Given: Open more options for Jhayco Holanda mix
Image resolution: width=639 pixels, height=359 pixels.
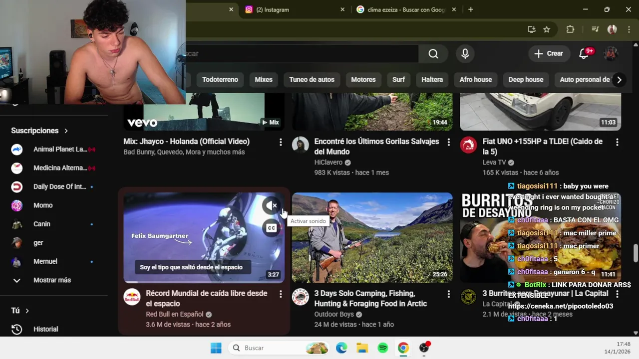Looking at the screenshot, I should [x=281, y=142].
